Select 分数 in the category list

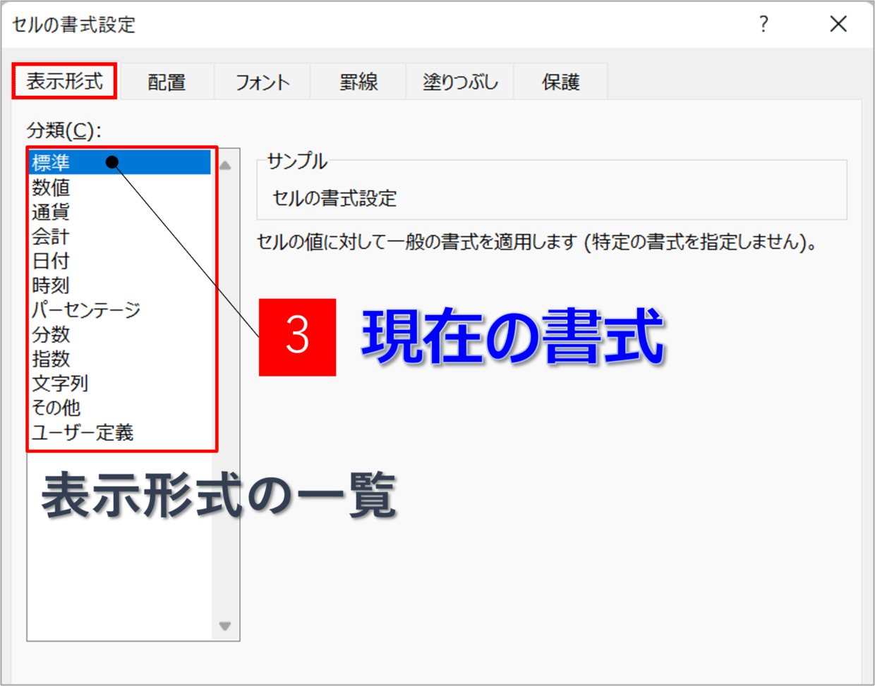click(51, 334)
